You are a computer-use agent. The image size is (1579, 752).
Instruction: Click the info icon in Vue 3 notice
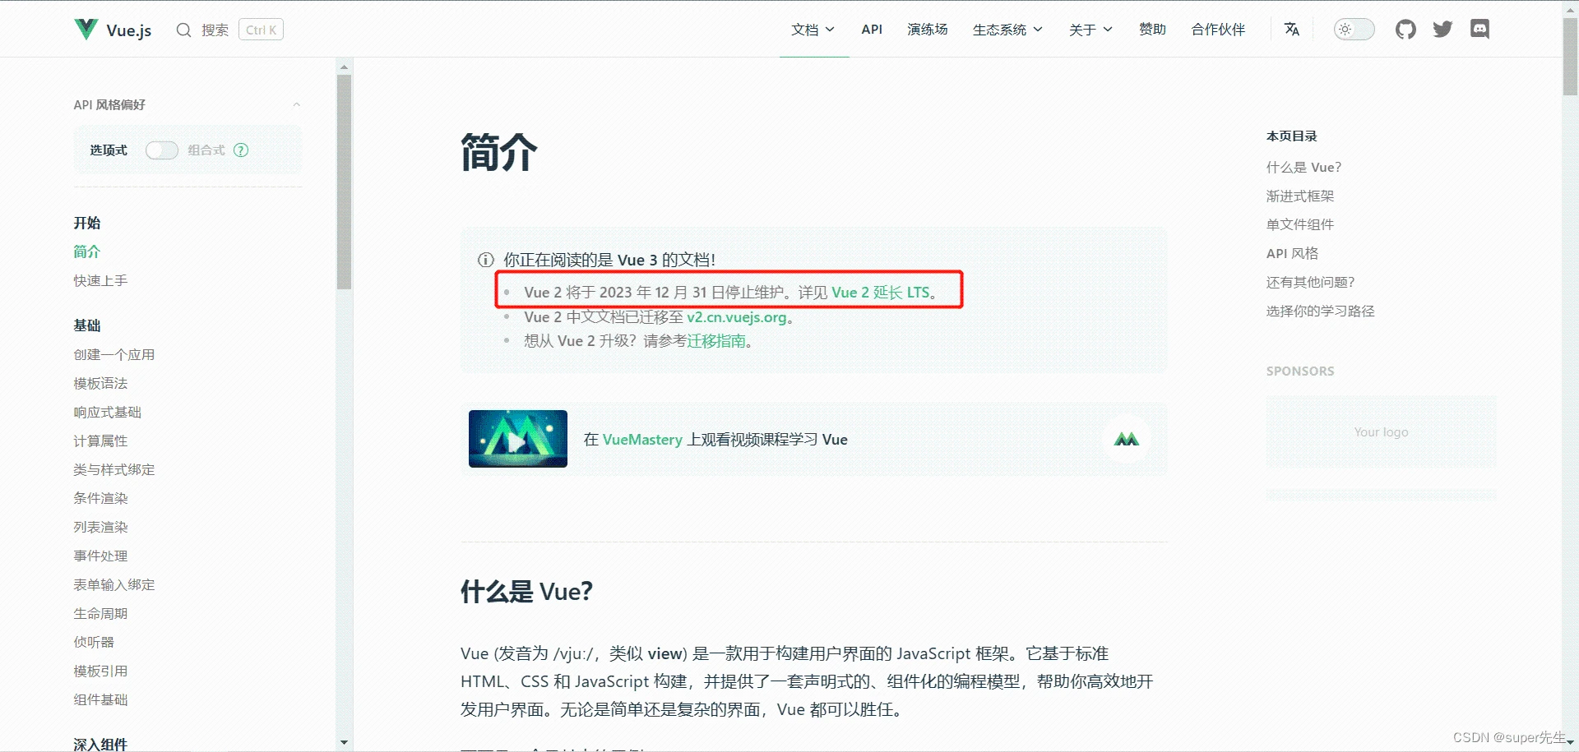[x=486, y=261]
